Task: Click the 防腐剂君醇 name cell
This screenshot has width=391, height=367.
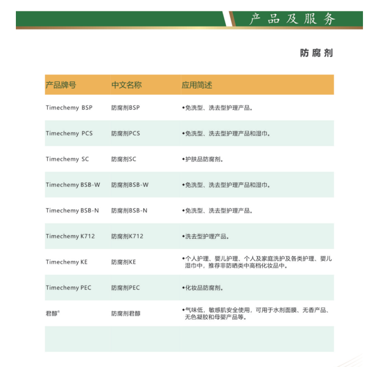Action: tap(126, 314)
